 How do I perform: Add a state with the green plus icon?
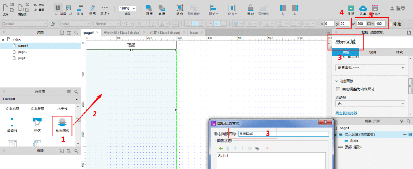coord(221,148)
